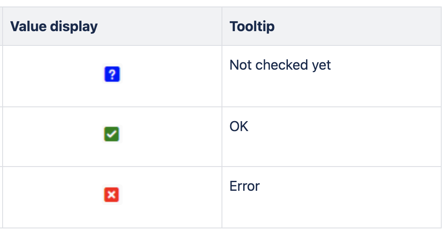Select the "OK" tooltip text
This screenshot has height=231, width=443.
click(x=239, y=127)
